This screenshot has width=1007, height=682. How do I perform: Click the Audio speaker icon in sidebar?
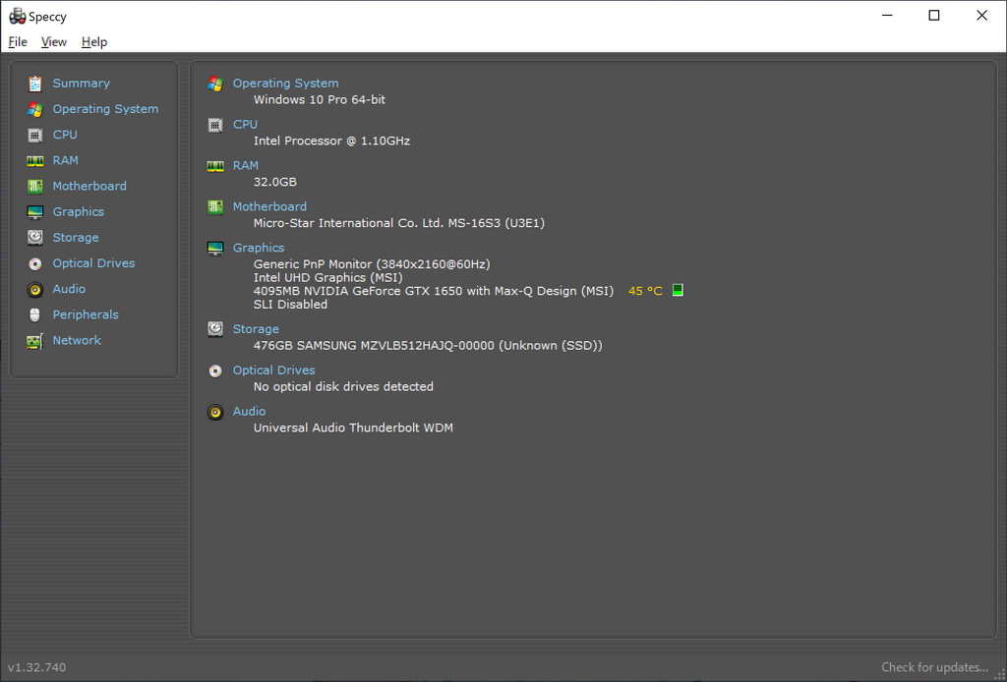(35, 289)
